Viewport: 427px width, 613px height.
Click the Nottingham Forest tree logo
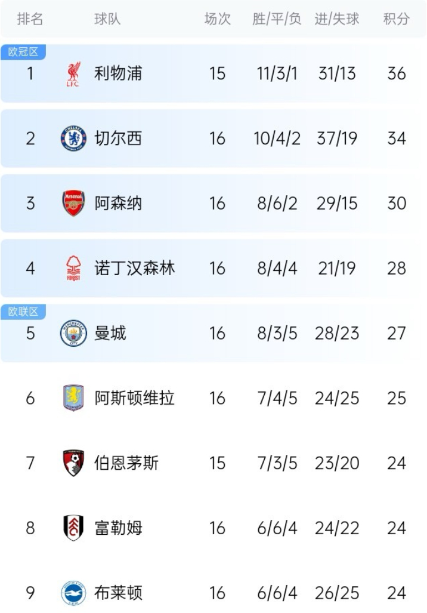73,268
